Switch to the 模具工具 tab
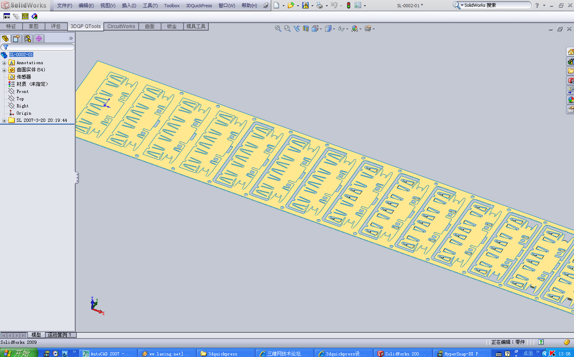 pyautogui.click(x=196, y=26)
